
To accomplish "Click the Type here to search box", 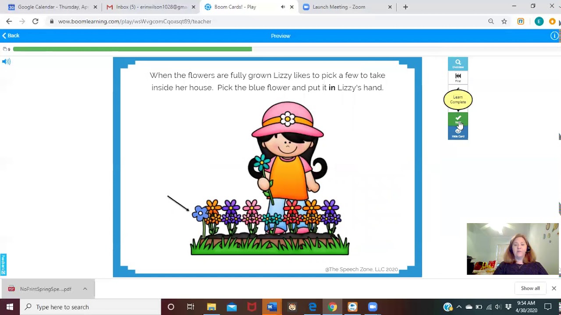I will (91, 307).
